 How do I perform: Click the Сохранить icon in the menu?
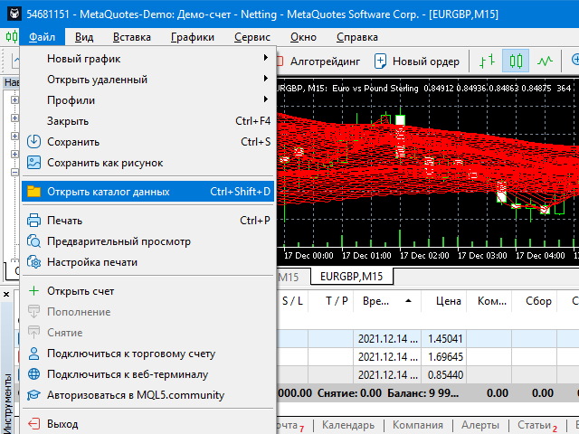point(33,142)
